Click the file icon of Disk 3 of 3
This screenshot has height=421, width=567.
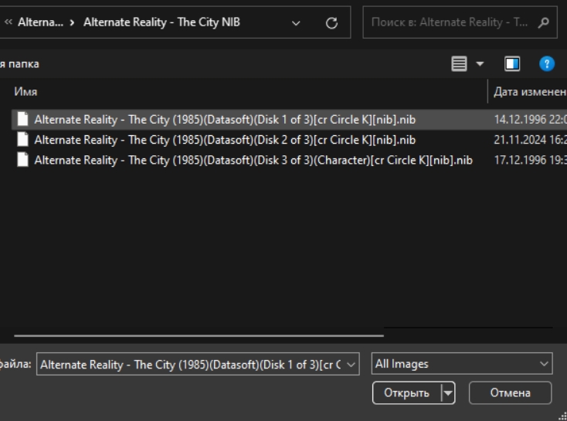[22, 159]
